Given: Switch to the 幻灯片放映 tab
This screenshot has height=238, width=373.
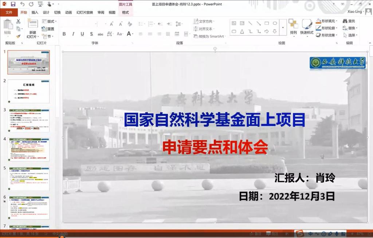Looking at the screenshot, I should pos(85,12).
